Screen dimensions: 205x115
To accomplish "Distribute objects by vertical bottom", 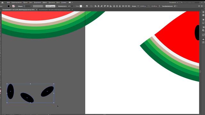I will click(x=120, y=6).
